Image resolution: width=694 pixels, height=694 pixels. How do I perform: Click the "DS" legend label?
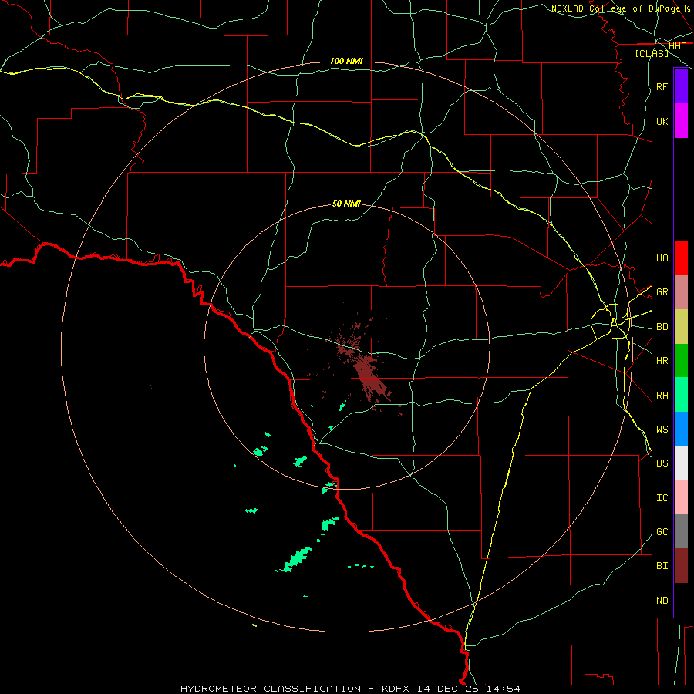[x=662, y=463]
